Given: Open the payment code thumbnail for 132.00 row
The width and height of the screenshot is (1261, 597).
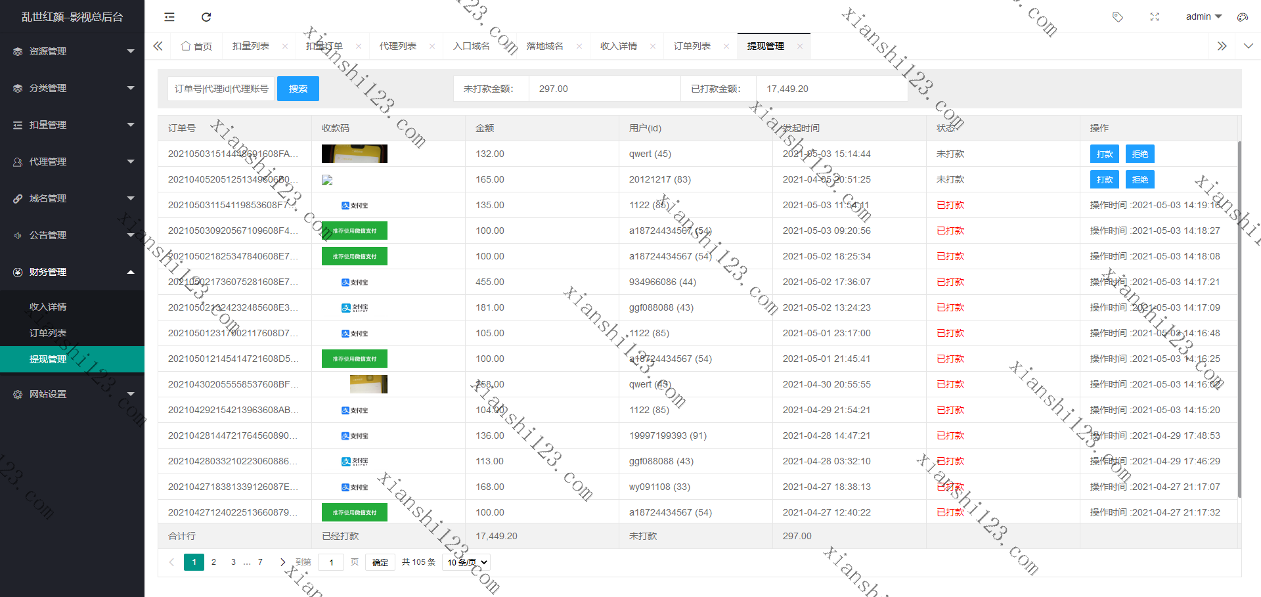Looking at the screenshot, I should (x=355, y=154).
